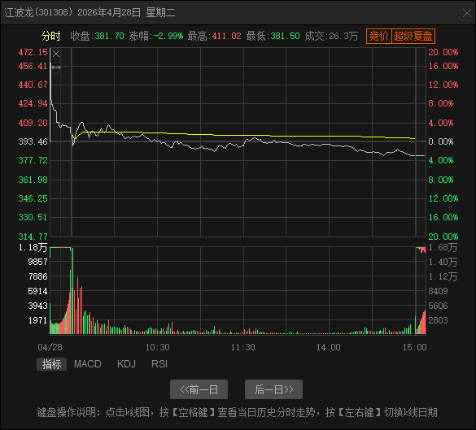Click the 393.46 baseline price label

pos(33,141)
